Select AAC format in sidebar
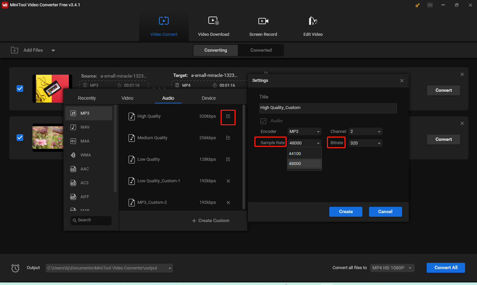This screenshot has height=285, width=477. (x=89, y=169)
